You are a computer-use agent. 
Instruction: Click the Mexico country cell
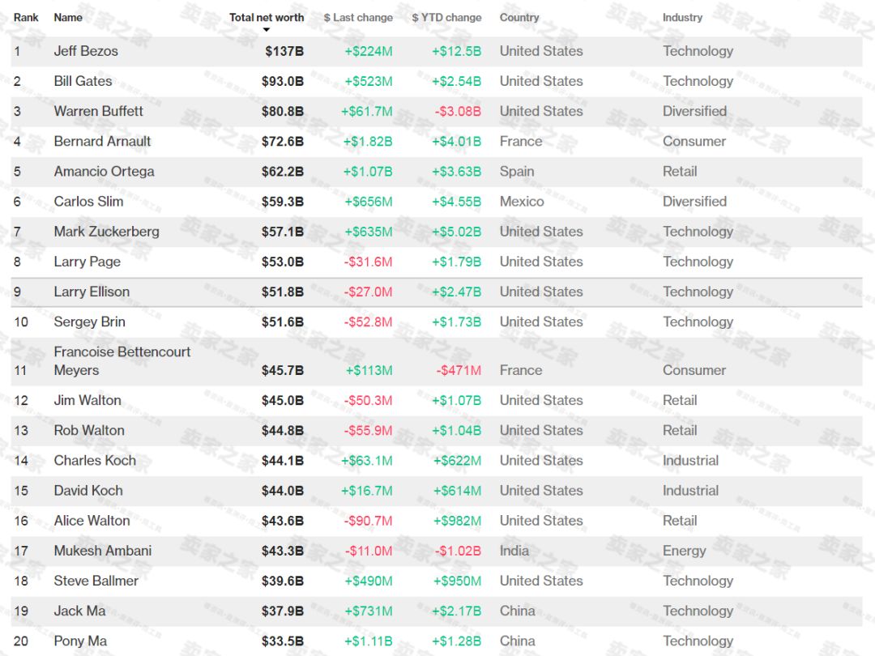point(522,202)
